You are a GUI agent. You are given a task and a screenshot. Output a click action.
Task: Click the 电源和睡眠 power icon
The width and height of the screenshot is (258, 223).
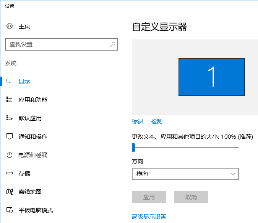click(x=10, y=155)
